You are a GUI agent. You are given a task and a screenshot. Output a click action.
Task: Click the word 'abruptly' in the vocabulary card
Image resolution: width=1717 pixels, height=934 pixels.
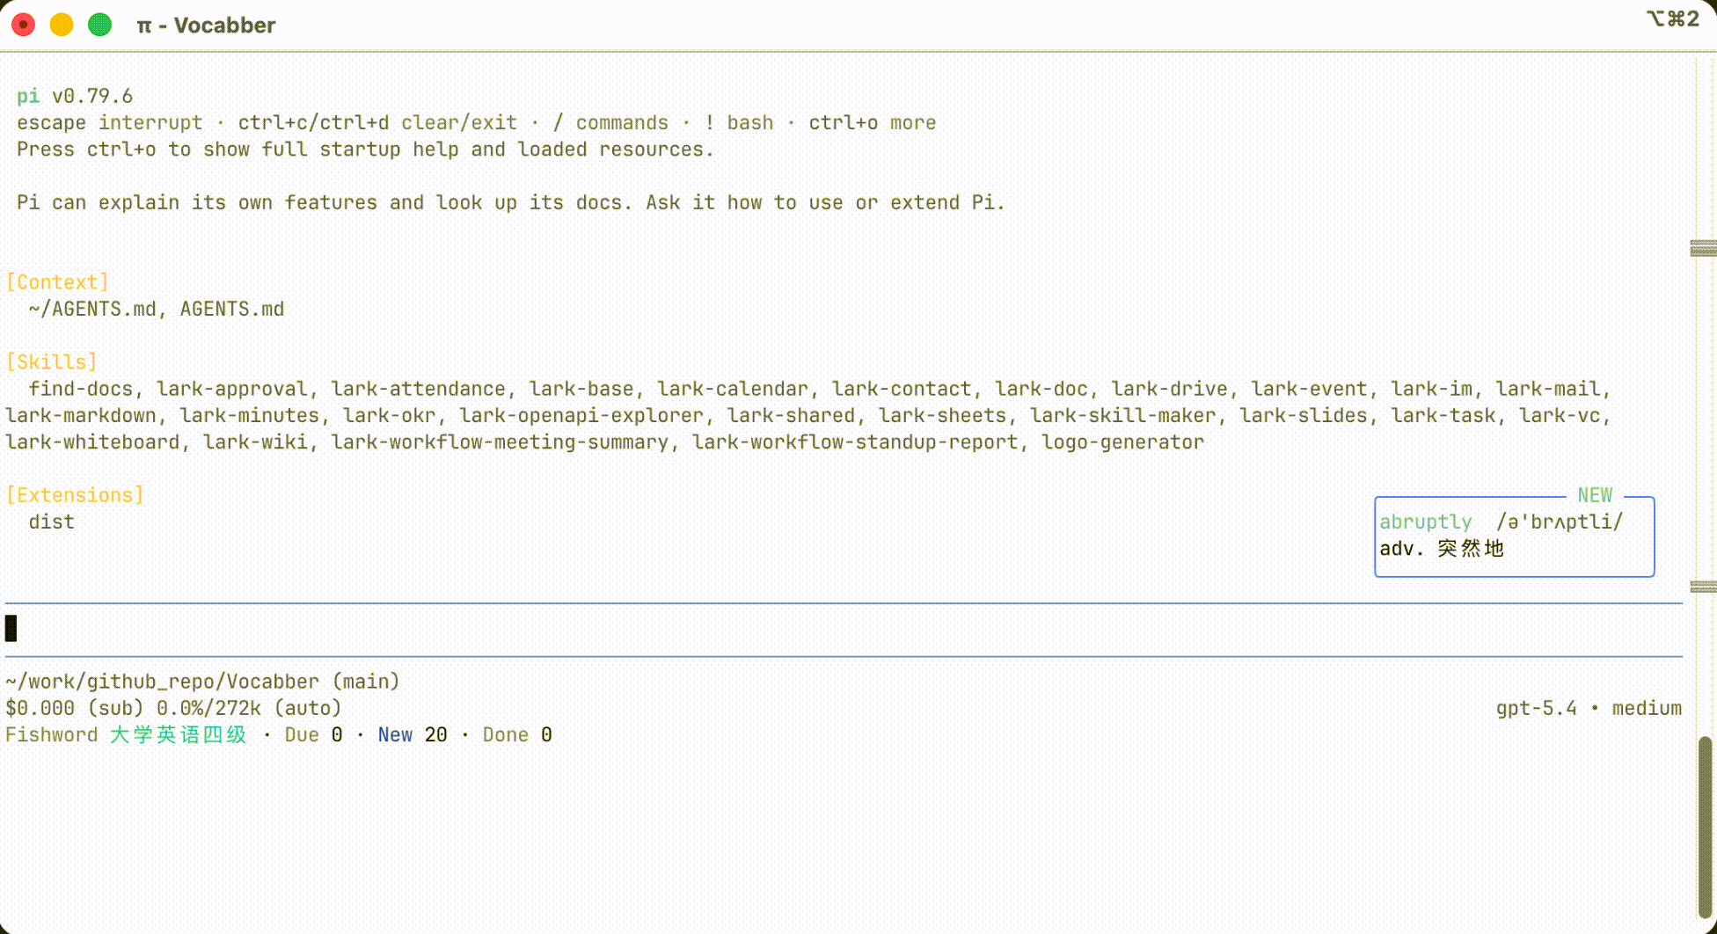1425,522
